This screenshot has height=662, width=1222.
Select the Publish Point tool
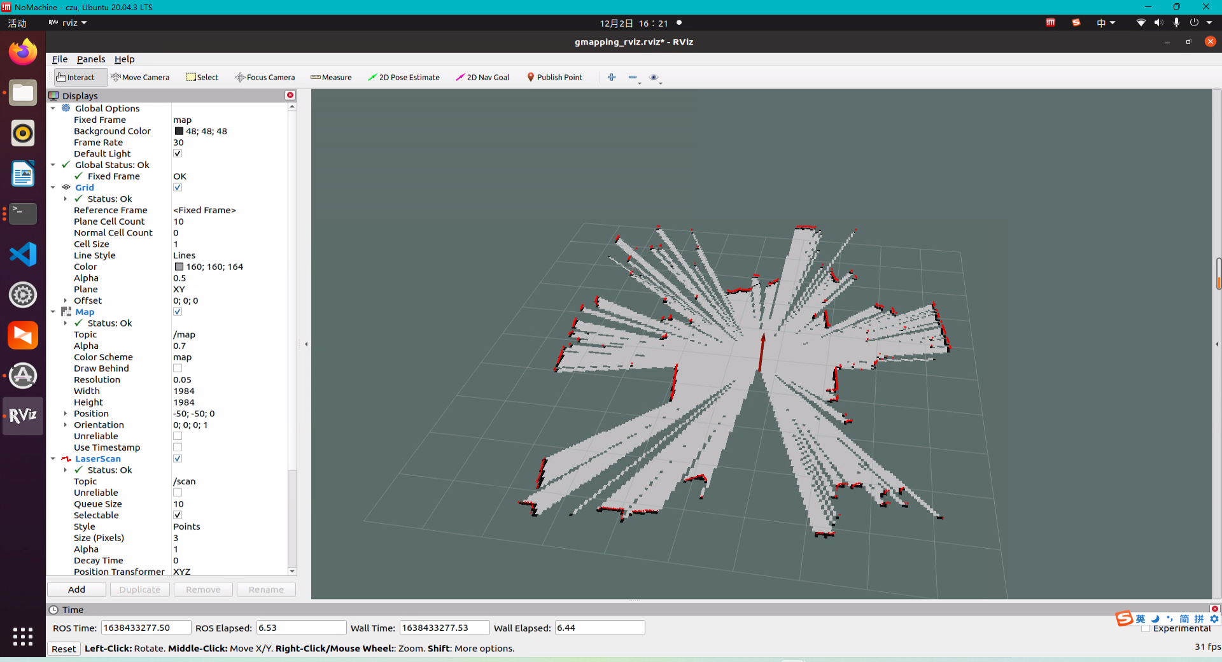[554, 77]
